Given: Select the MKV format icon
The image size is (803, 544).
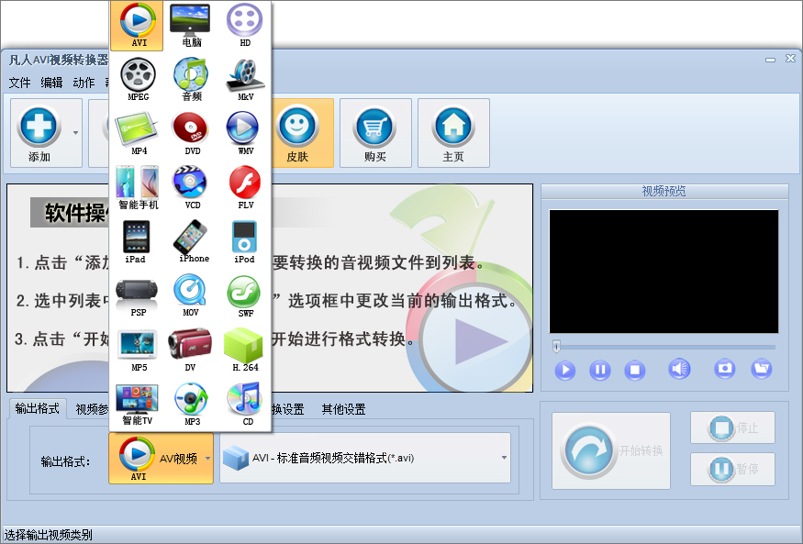Looking at the screenshot, I should point(245,79).
